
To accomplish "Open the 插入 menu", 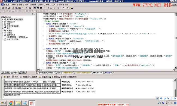I will pyautogui.click(x=26, y=5).
